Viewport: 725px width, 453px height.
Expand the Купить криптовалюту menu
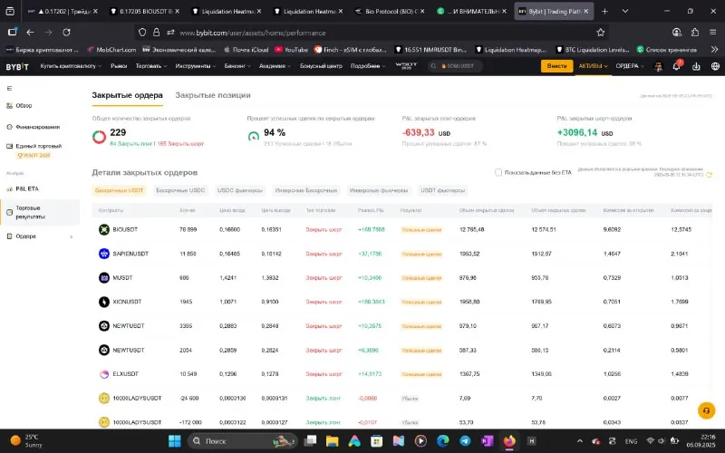tap(71, 66)
